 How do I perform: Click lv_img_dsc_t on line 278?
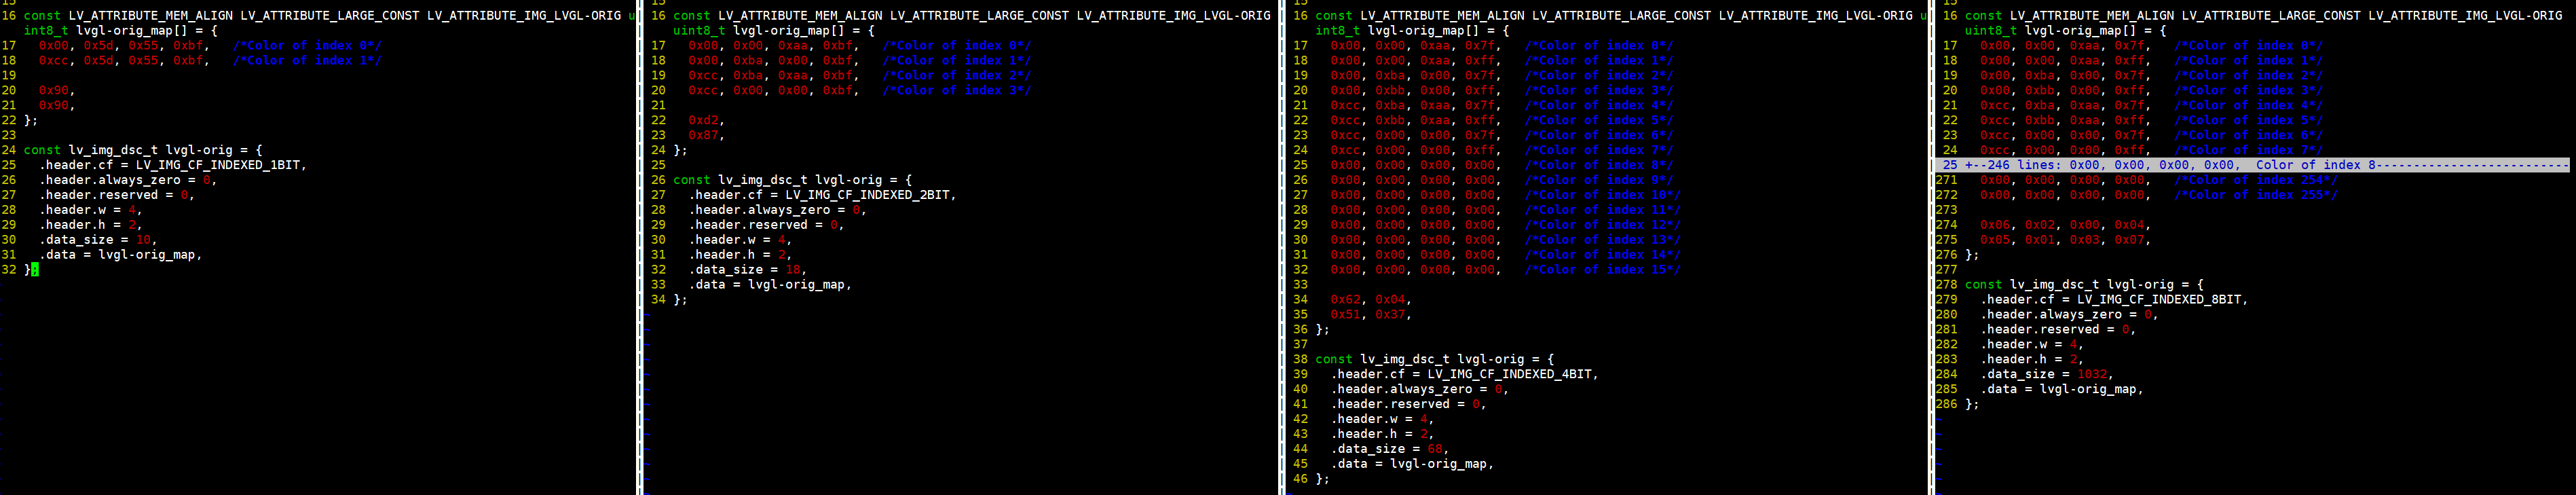coord(2054,285)
